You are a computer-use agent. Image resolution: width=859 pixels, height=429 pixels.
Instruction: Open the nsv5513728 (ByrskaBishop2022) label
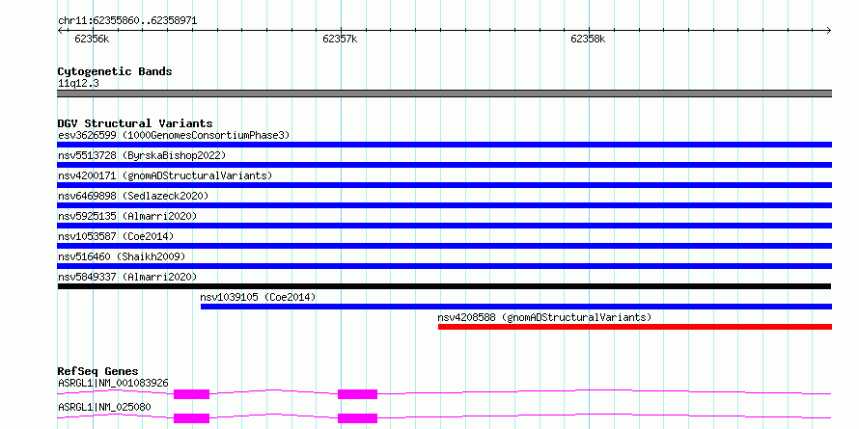pyautogui.click(x=142, y=155)
